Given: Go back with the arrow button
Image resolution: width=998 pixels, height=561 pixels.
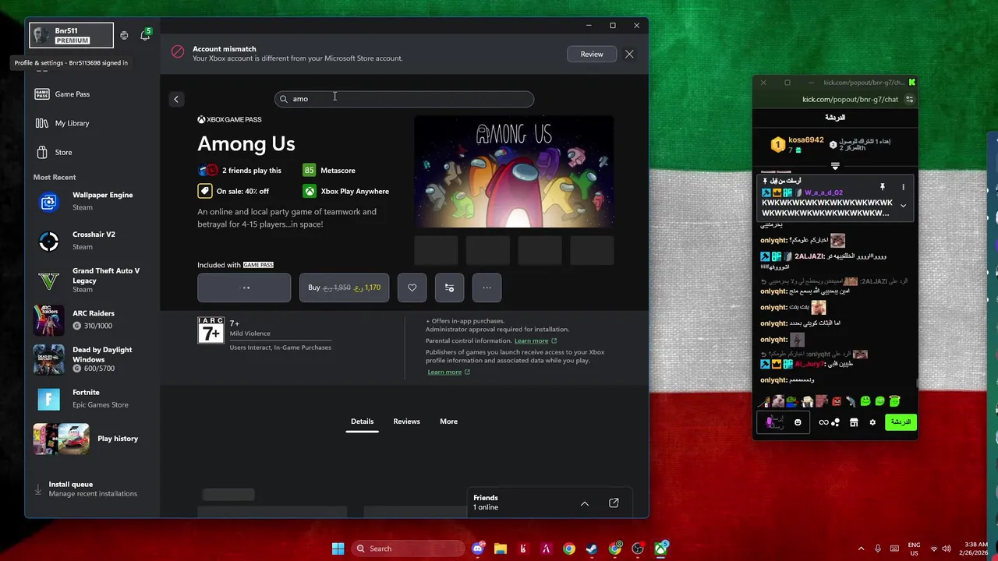Looking at the screenshot, I should (176, 99).
